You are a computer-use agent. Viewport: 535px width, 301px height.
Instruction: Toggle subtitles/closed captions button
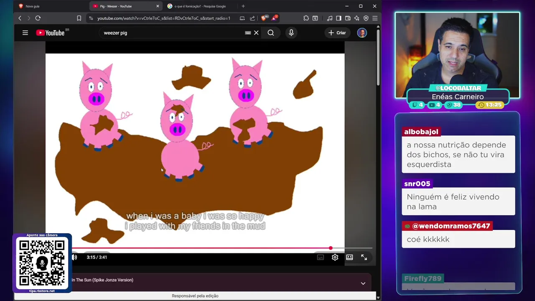click(x=321, y=257)
